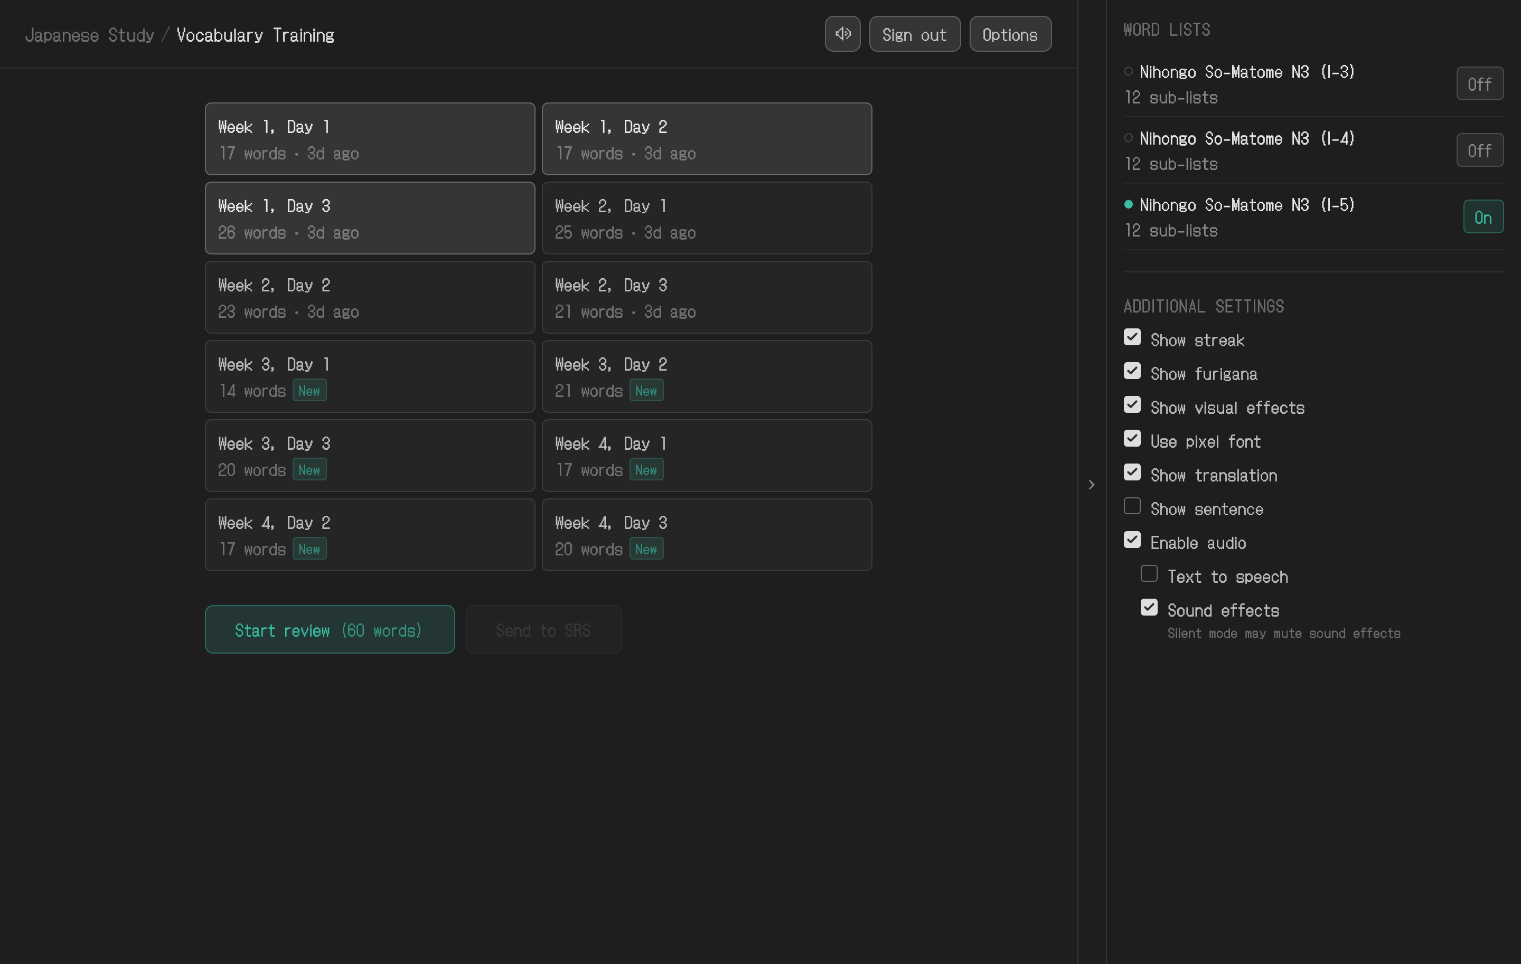
Task: Uncheck Use pixel font
Action: 1132,439
